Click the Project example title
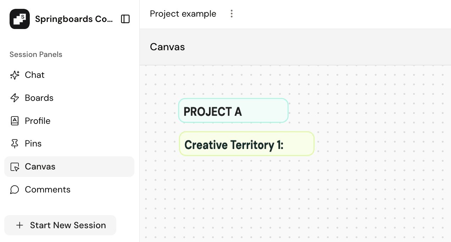The width and height of the screenshot is (451, 242). pyautogui.click(x=183, y=14)
